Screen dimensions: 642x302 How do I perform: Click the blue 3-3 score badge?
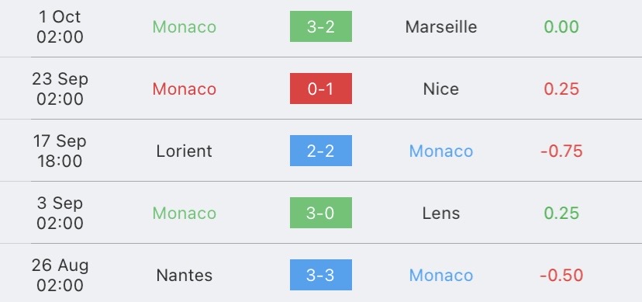click(320, 275)
